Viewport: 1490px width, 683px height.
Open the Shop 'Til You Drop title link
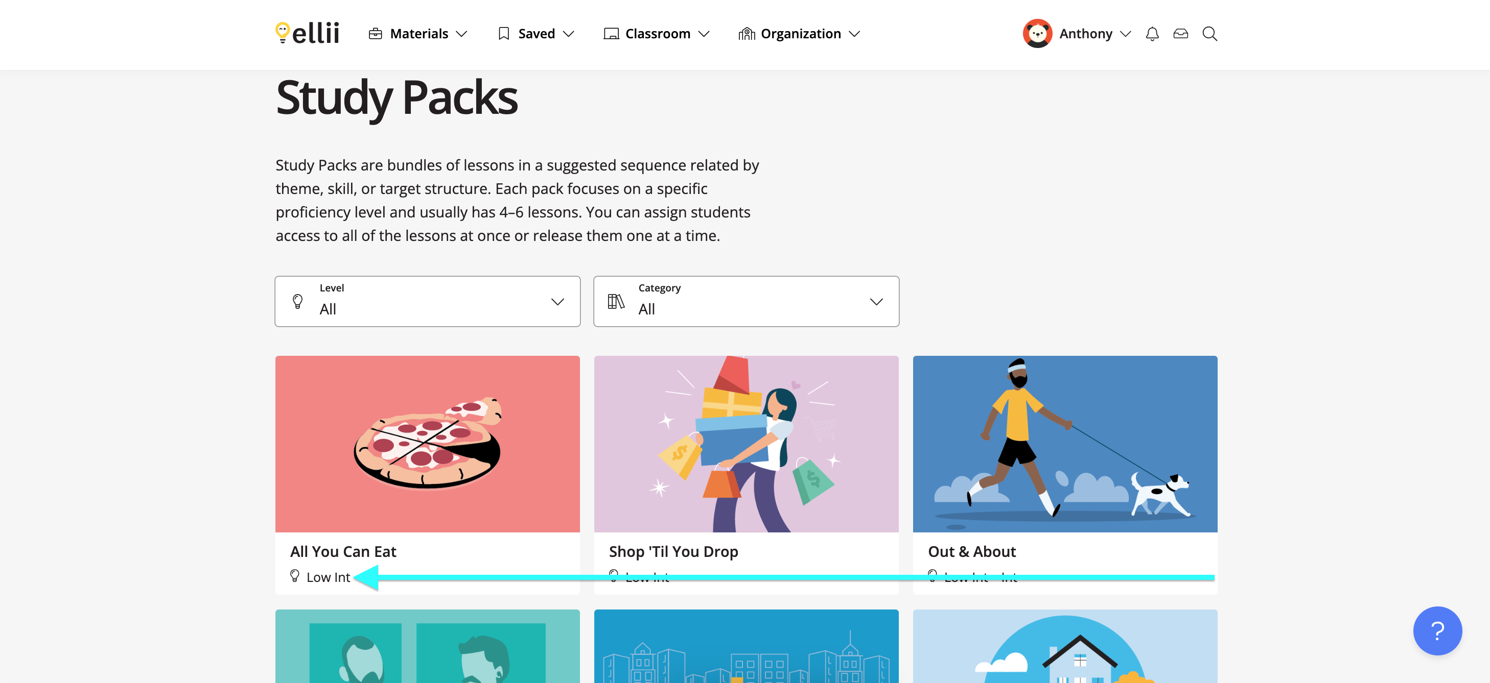(673, 551)
